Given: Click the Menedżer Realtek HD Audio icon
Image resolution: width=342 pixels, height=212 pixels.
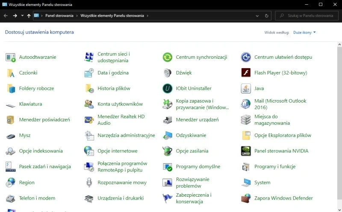Looking at the screenshot, I should point(89,120).
